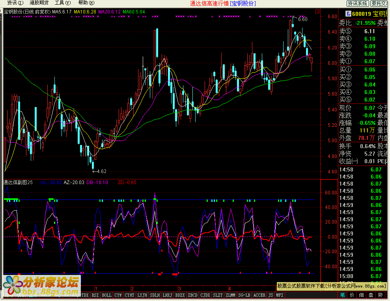Select the ZLMM indicator tab
The height and width of the screenshot is (301, 390).
click(x=230, y=295)
